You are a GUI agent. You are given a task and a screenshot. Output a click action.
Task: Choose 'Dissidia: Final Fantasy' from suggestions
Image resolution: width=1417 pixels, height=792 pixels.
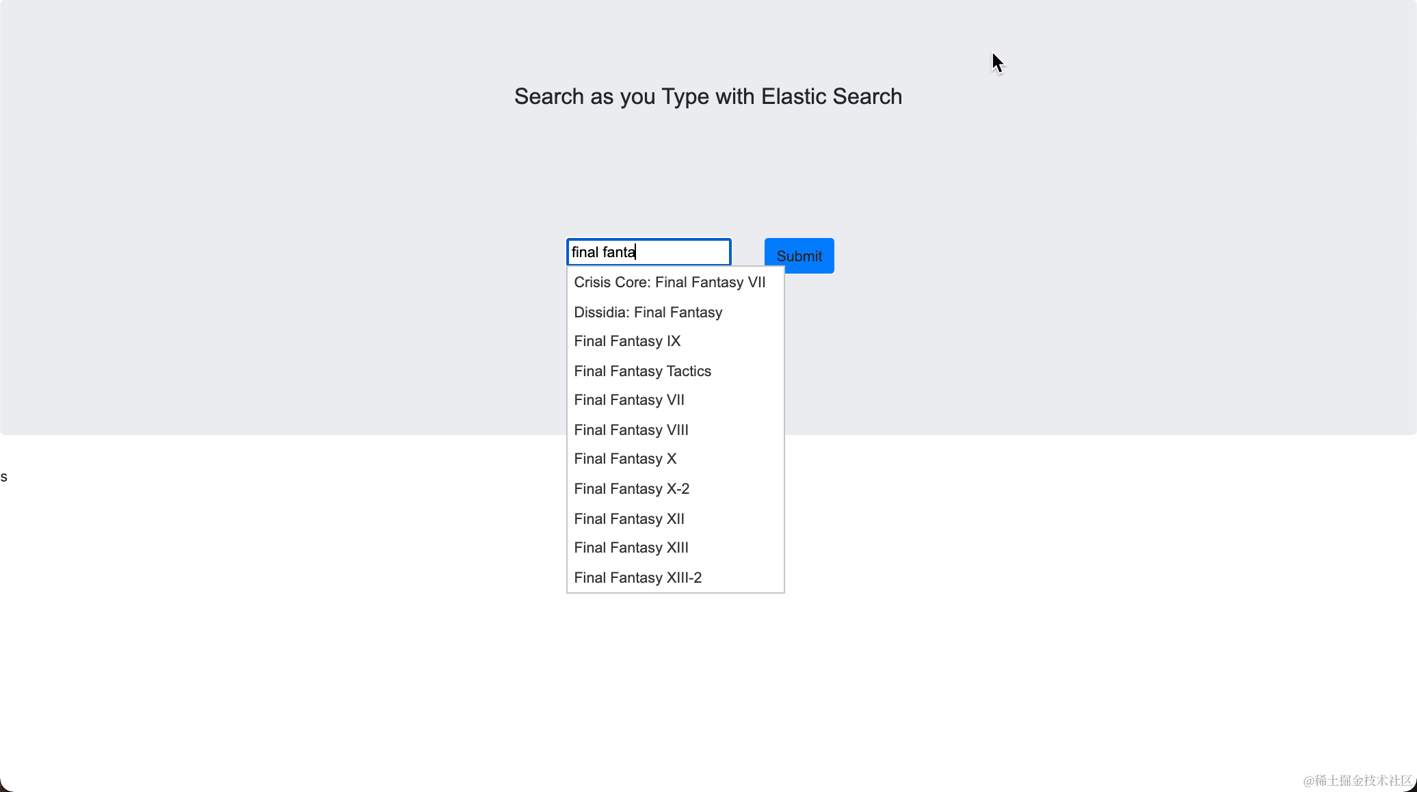pyautogui.click(x=648, y=313)
